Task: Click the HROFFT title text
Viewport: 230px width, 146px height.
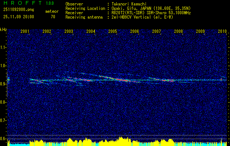Action: (x=23, y=3)
